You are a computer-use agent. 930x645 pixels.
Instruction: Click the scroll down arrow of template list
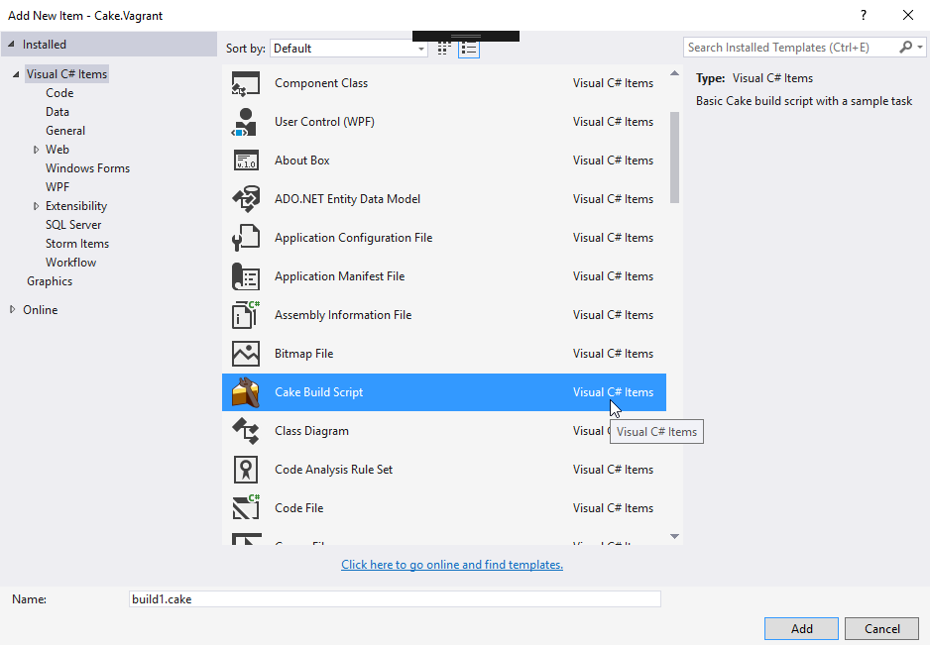[674, 537]
